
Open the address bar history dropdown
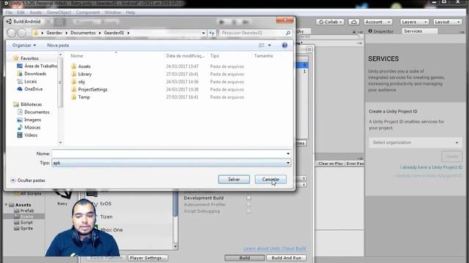click(x=204, y=33)
